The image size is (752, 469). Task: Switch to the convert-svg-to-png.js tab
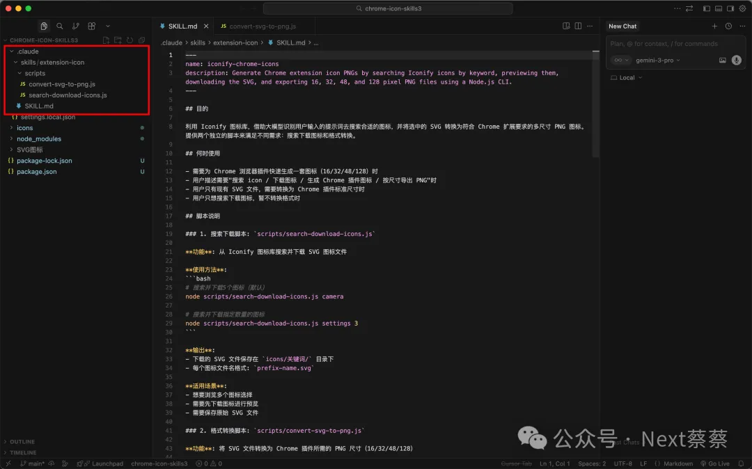pyautogui.click(x=258, y=26)
